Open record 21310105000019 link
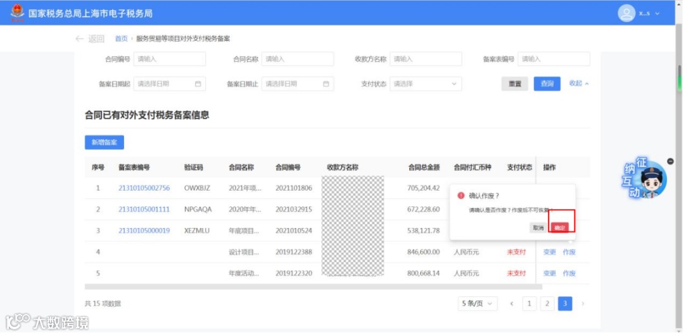 tap(144, 231)
